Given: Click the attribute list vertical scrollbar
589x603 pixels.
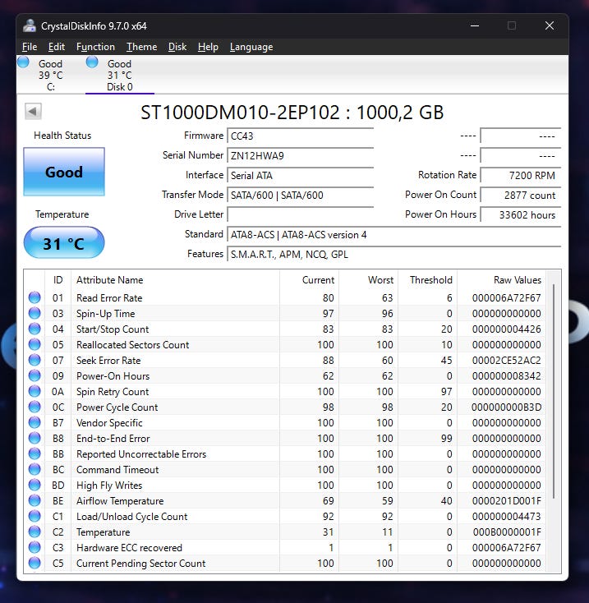Looking at the screenshot, I should pyautogui.click(x=554, y=392).
